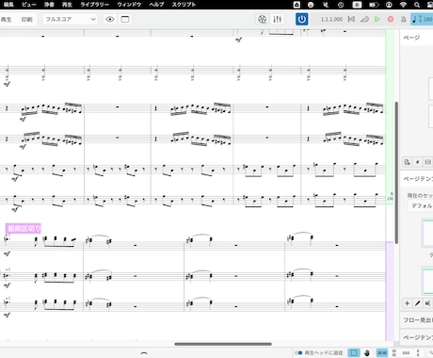
Task: Open the mixer sliders icon
Action: [x=277, y=19]
